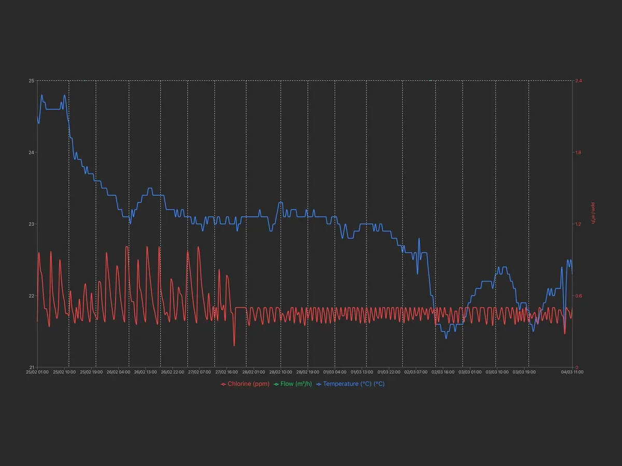
Task: Click the '1.8' tick on right axis
Action: click(578, 152)
